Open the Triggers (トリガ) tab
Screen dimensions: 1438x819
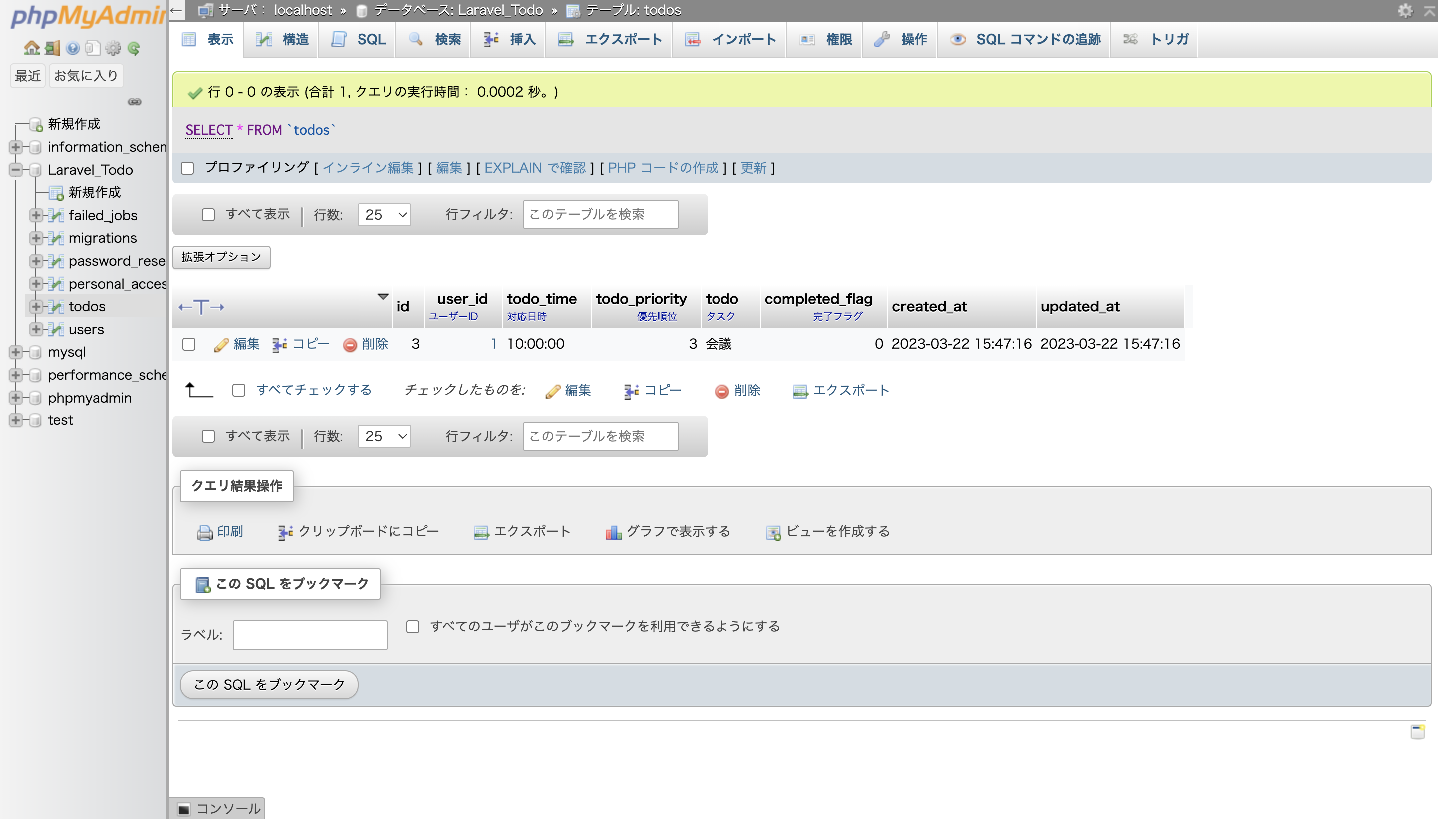coord(1154,40)
